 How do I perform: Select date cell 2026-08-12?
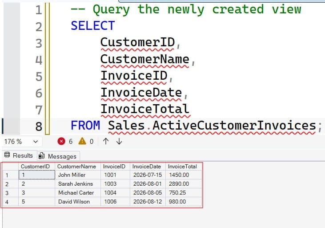tap(148, 202)
